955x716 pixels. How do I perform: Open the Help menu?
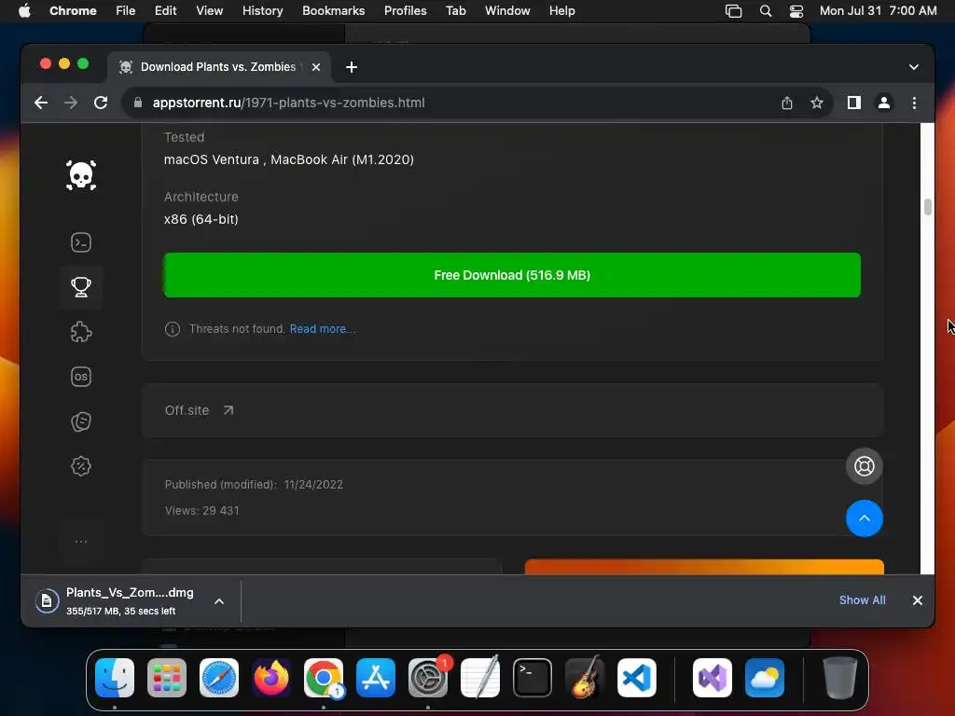[561, 11]
